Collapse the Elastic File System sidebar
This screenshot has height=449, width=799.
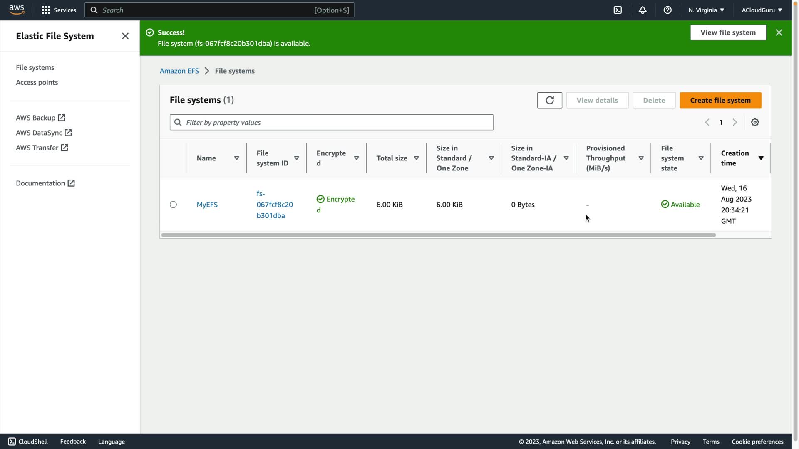coord(125,36)
